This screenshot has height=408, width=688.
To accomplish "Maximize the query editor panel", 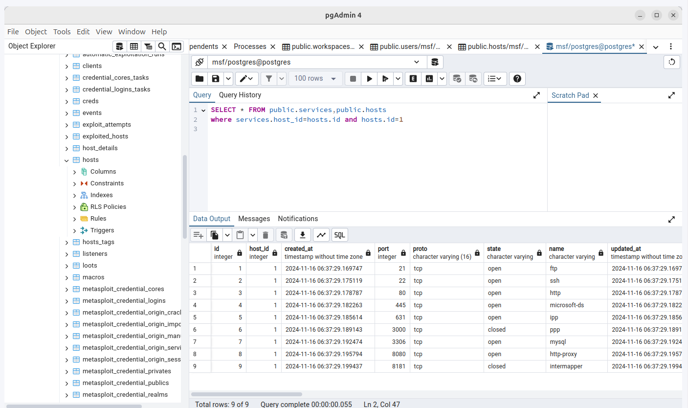I will tap(536, 95).
